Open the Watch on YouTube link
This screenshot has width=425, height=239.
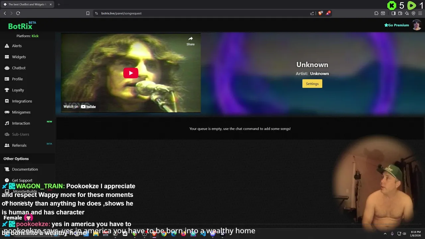coord(80,107)
